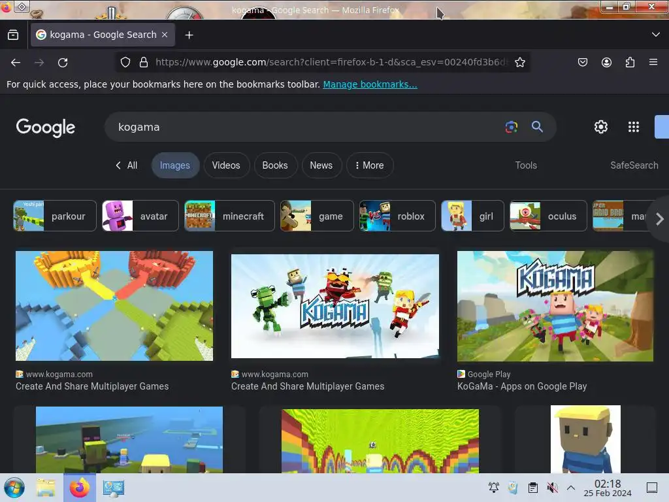Toggle the muted volume tray icon
This screenshot has width=669, height=502.
pyautogui.click(x=552, y=488)
